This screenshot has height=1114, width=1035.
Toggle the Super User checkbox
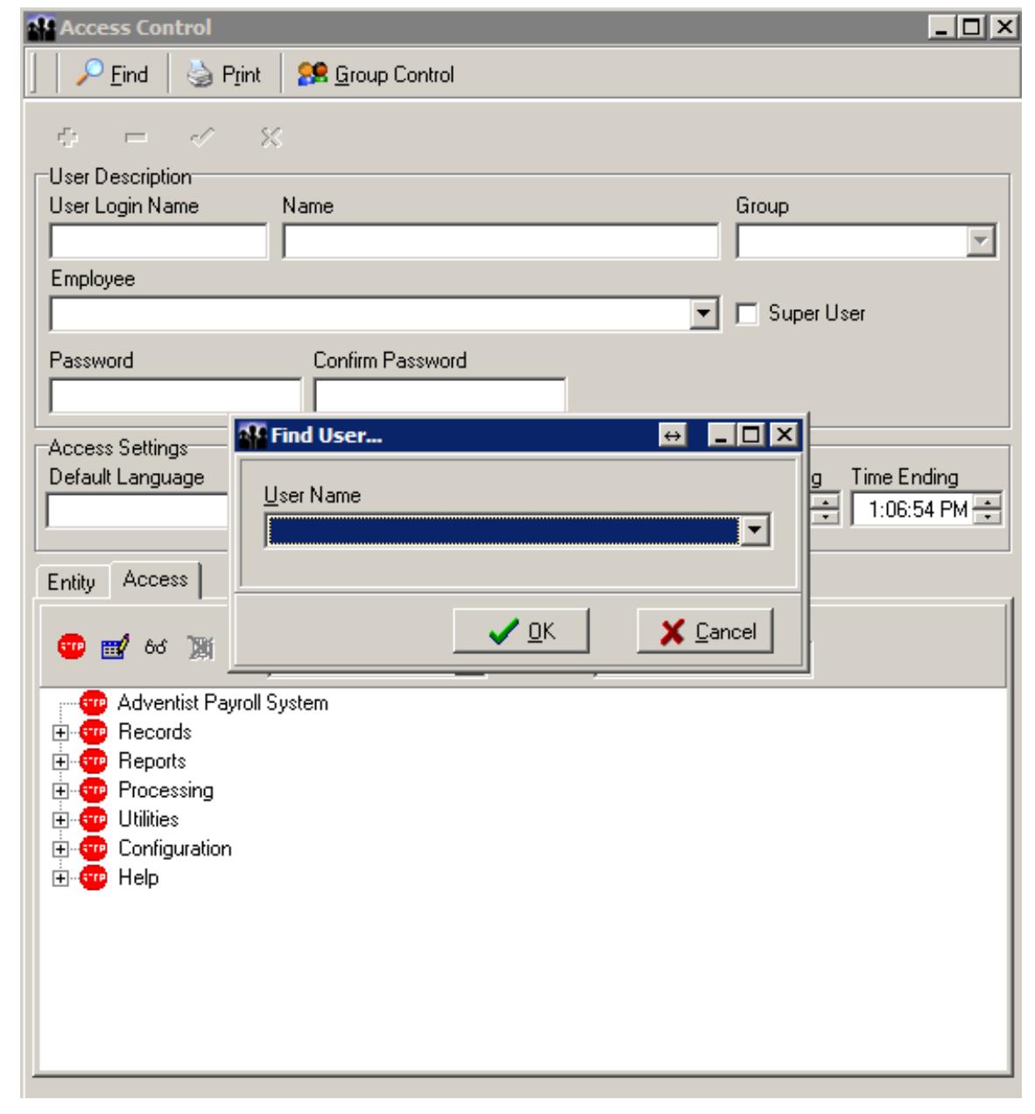746,314
